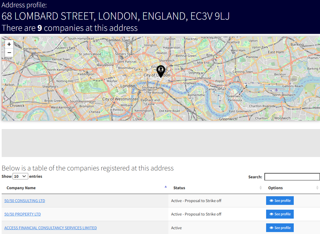Viewport: 320px width, 234px height.
Task: Zoom in on the map
Action: point(9,44)
